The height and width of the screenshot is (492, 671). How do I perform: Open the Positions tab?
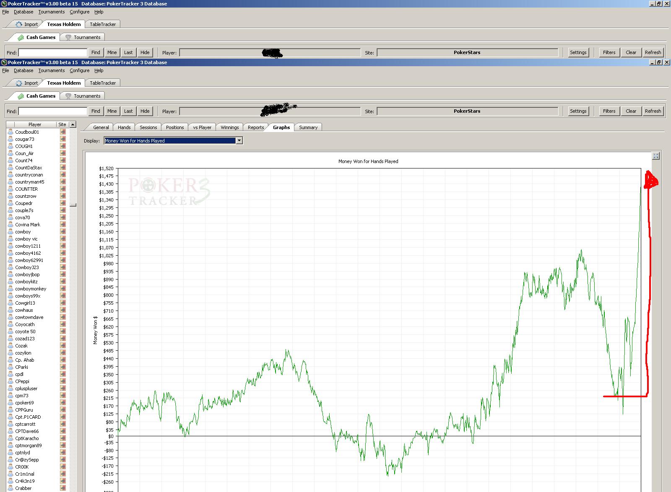click(175, 127)
